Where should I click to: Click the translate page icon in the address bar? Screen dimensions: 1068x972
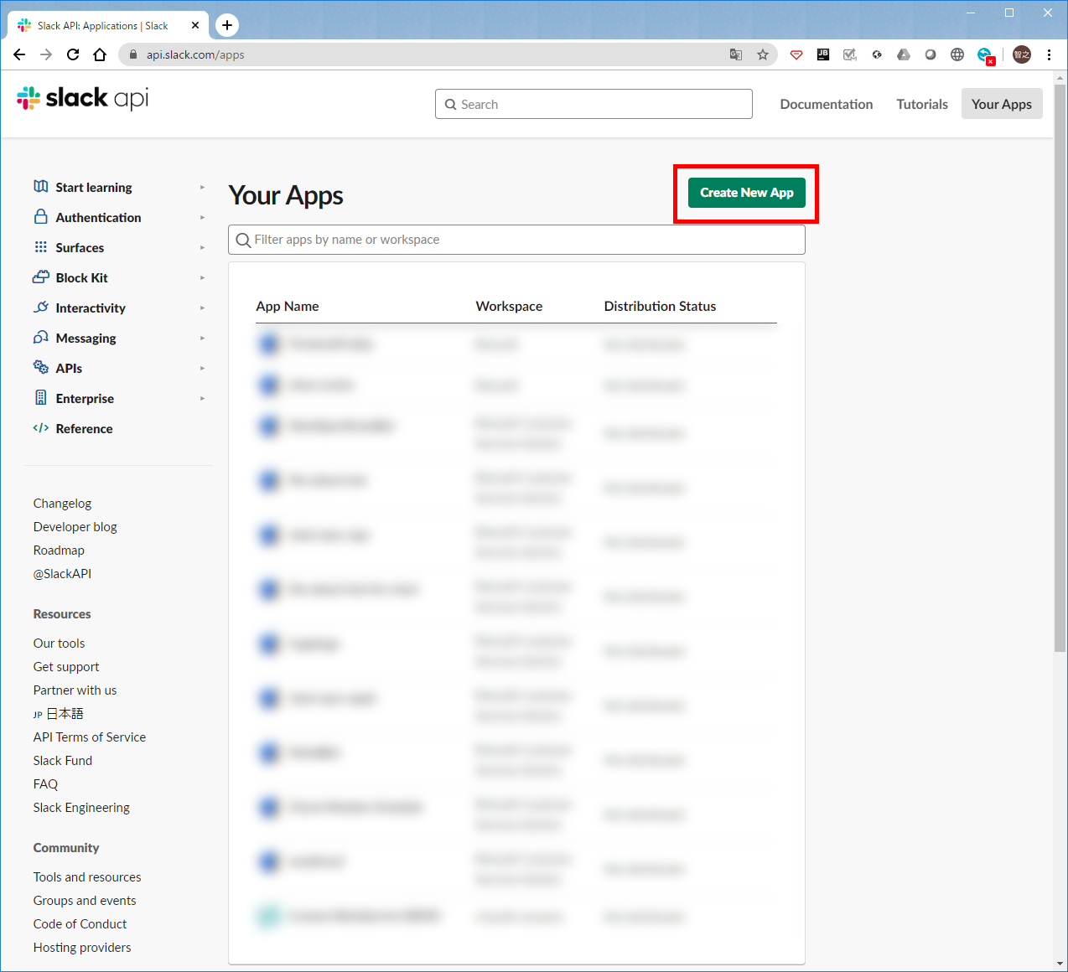point(736,54)
